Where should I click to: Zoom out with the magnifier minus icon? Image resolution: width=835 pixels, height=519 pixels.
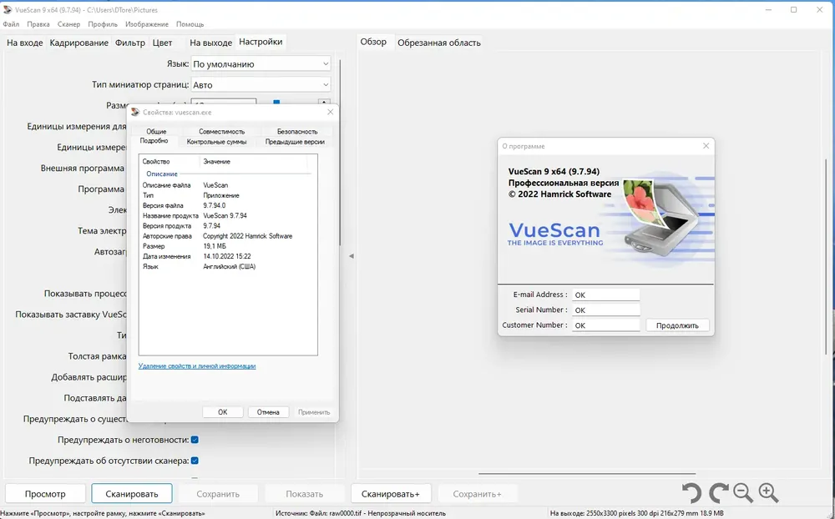[743, 493]
